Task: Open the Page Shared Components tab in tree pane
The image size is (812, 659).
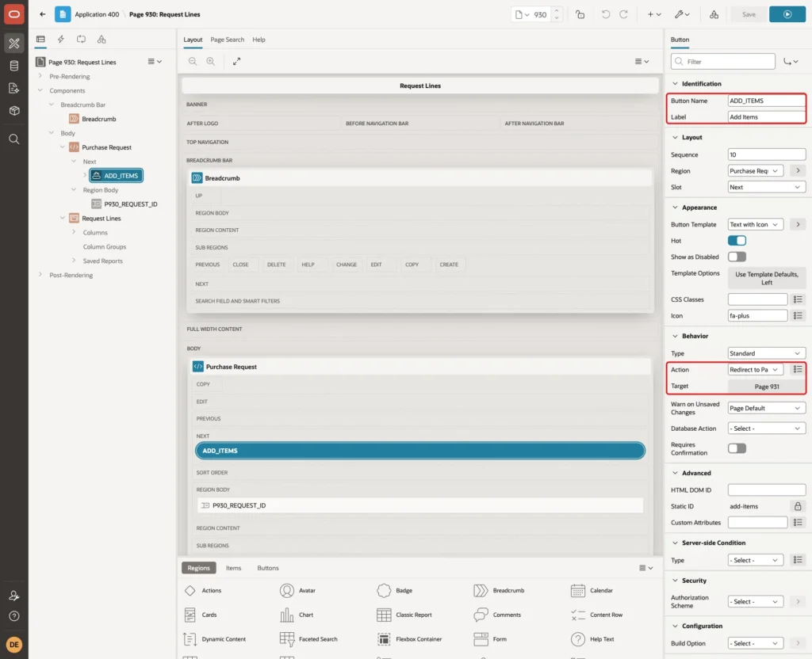Action: (x=101, y=40)
